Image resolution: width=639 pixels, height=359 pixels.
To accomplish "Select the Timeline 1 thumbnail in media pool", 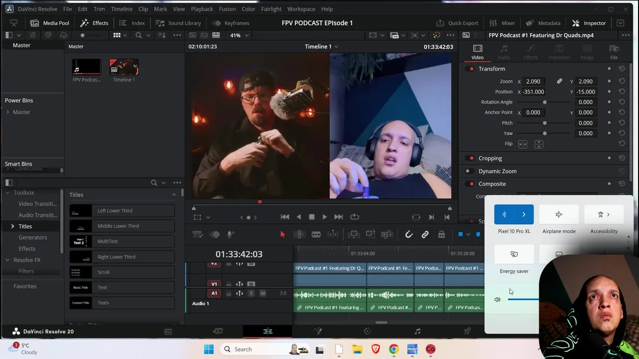I will click(x=124, y=67).
